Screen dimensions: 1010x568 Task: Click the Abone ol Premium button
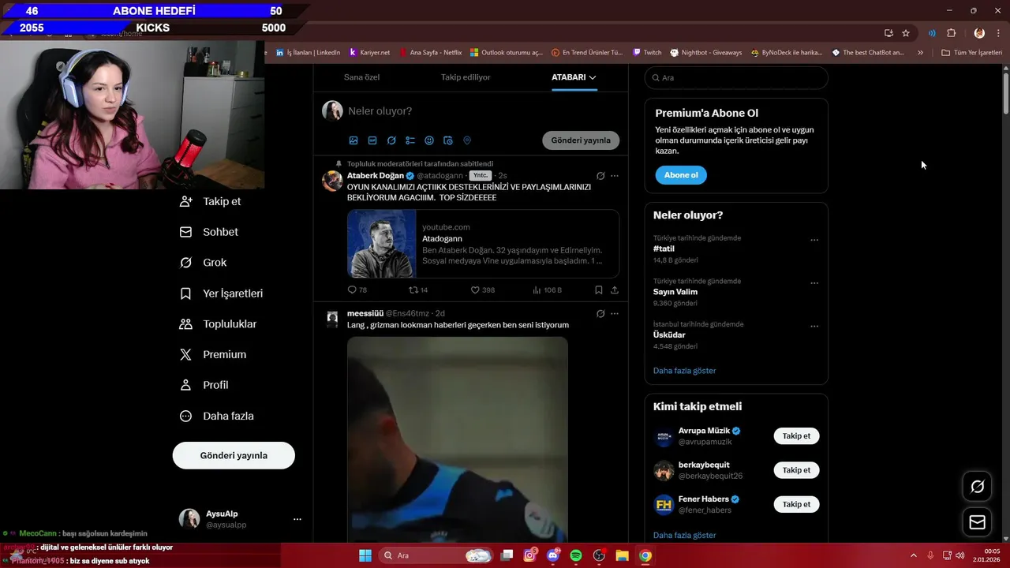tap(680, 175)
